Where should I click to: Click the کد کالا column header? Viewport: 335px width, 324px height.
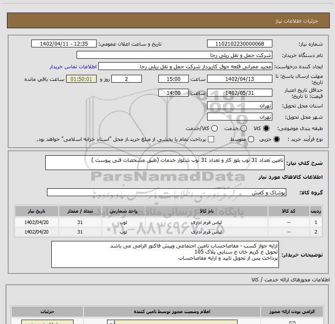pos(288,211)
